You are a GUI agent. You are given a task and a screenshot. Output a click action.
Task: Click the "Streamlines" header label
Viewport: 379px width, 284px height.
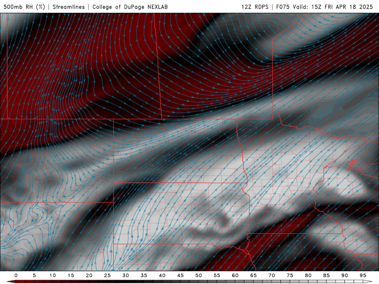[69, 7]
